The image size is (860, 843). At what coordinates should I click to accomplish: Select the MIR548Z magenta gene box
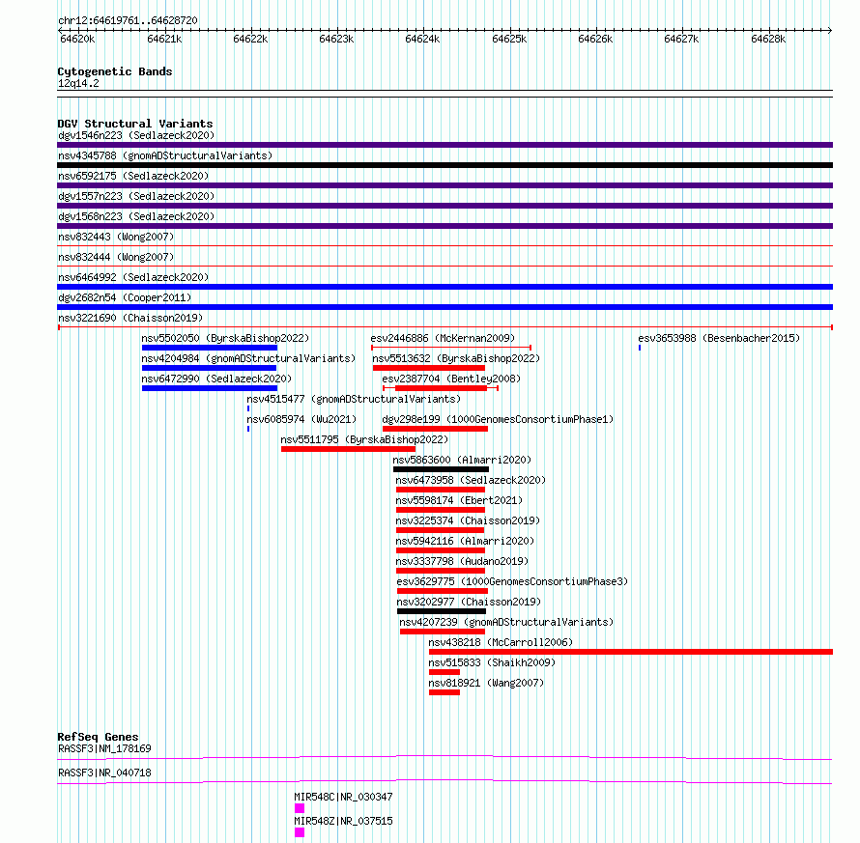(x=300, y=832)
